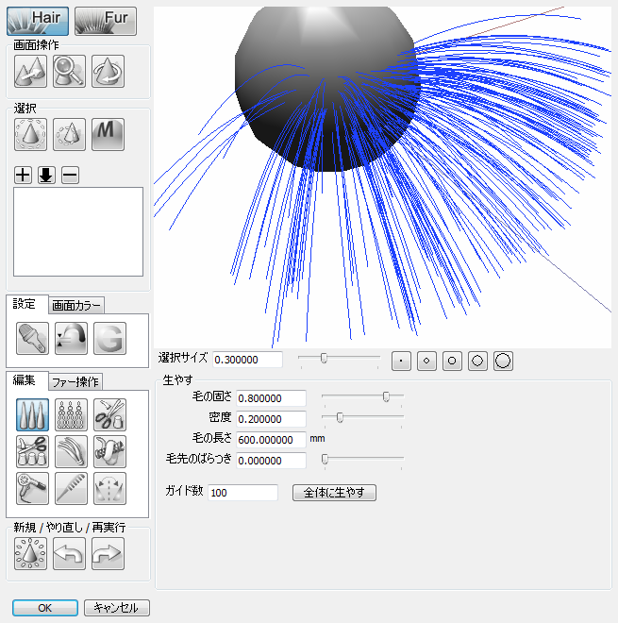Click the 毛の固さ value field

pos(272,398)
